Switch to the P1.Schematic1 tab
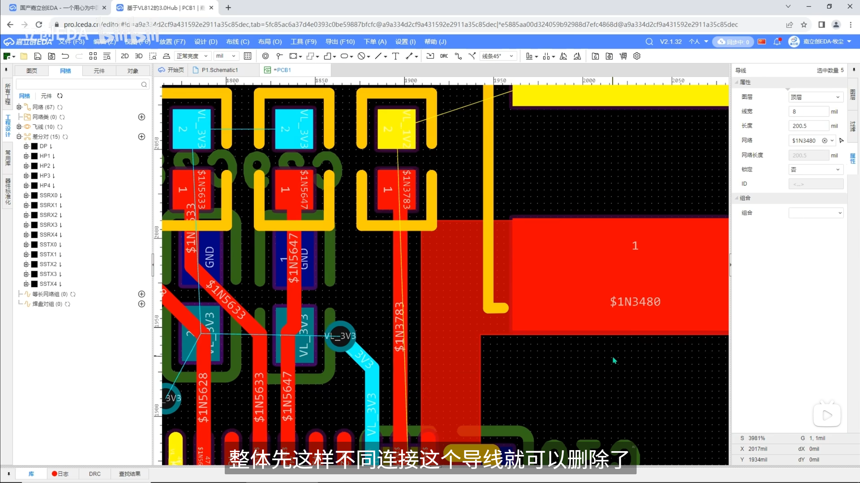The height and width of the screenshot is (483, 860). pyautogui.click(x=219, y=70)
